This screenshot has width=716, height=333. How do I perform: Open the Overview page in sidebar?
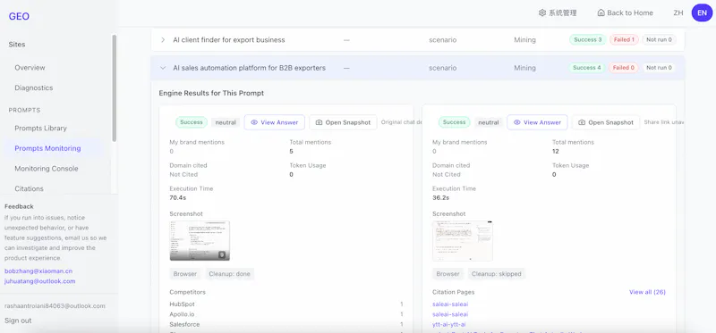30,68
